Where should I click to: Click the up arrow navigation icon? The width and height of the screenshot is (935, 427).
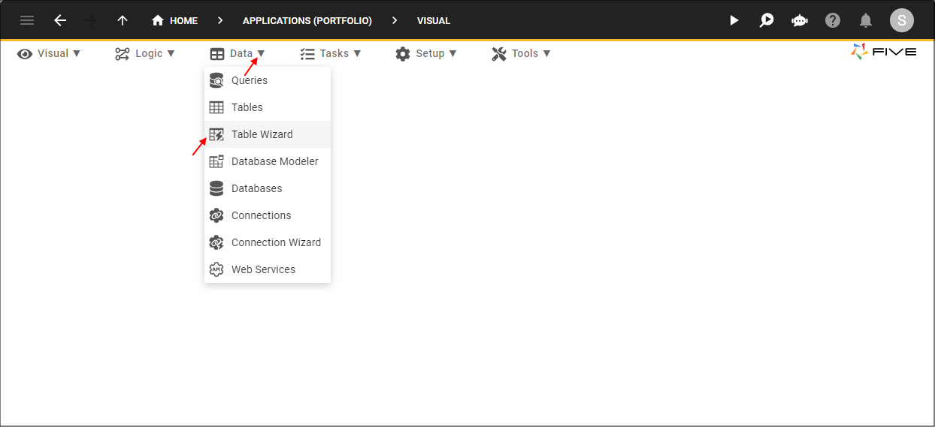coord(123,20)
